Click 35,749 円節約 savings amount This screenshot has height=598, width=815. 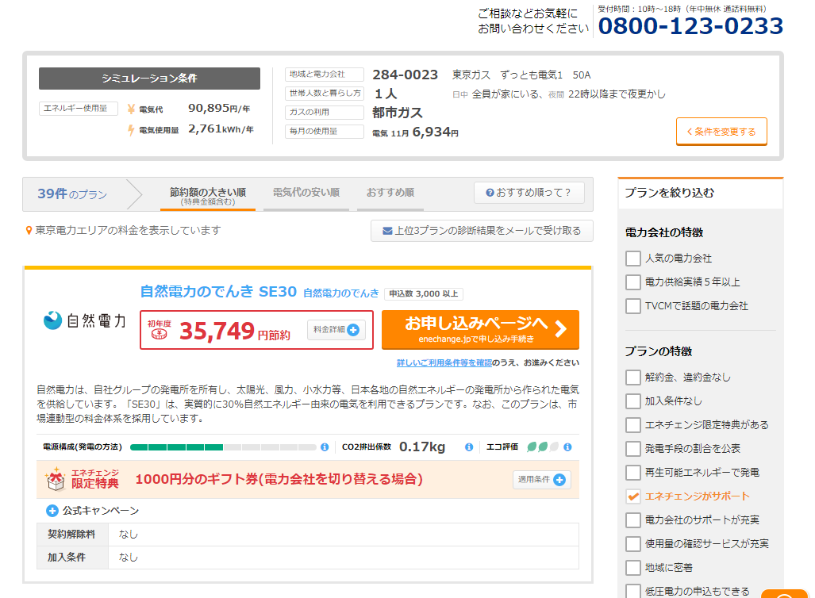click(234, 332)
